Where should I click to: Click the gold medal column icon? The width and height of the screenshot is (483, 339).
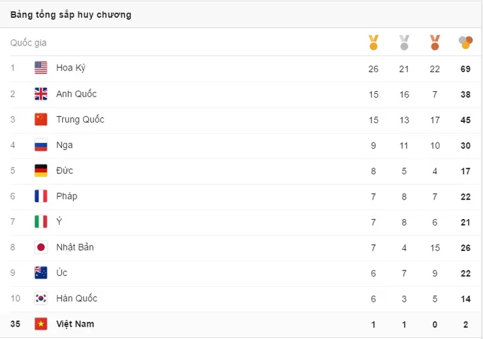[x=373, y=42]
